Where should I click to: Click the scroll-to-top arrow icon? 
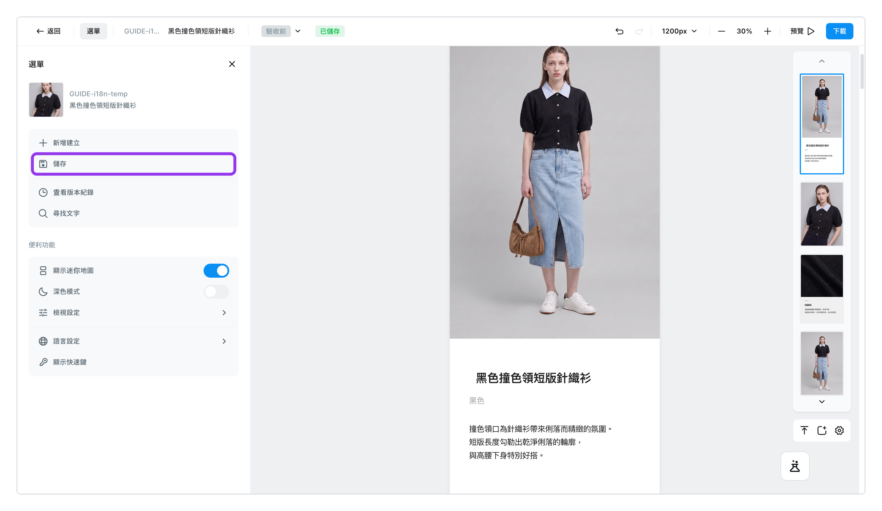[x=804, y=430]
